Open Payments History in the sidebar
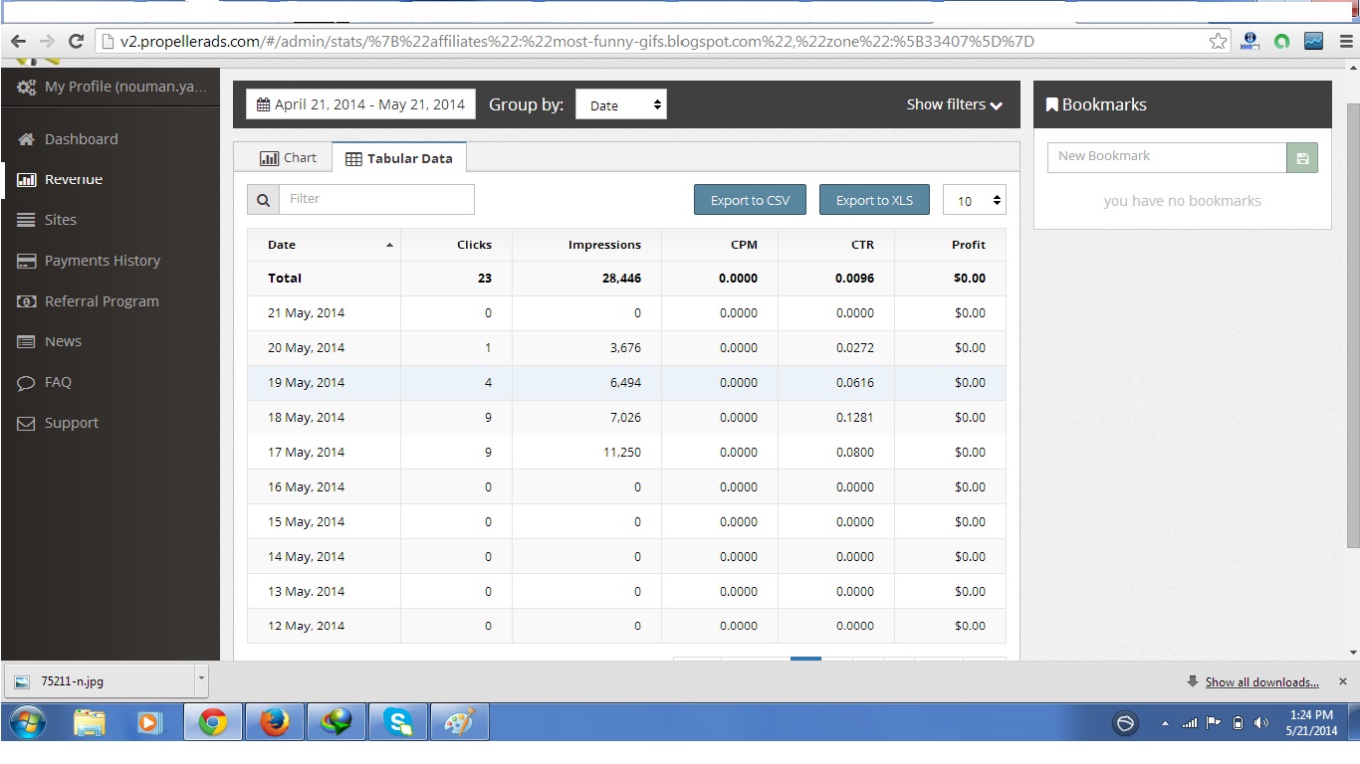1360x764 pixels. click(x=102, y=261)
